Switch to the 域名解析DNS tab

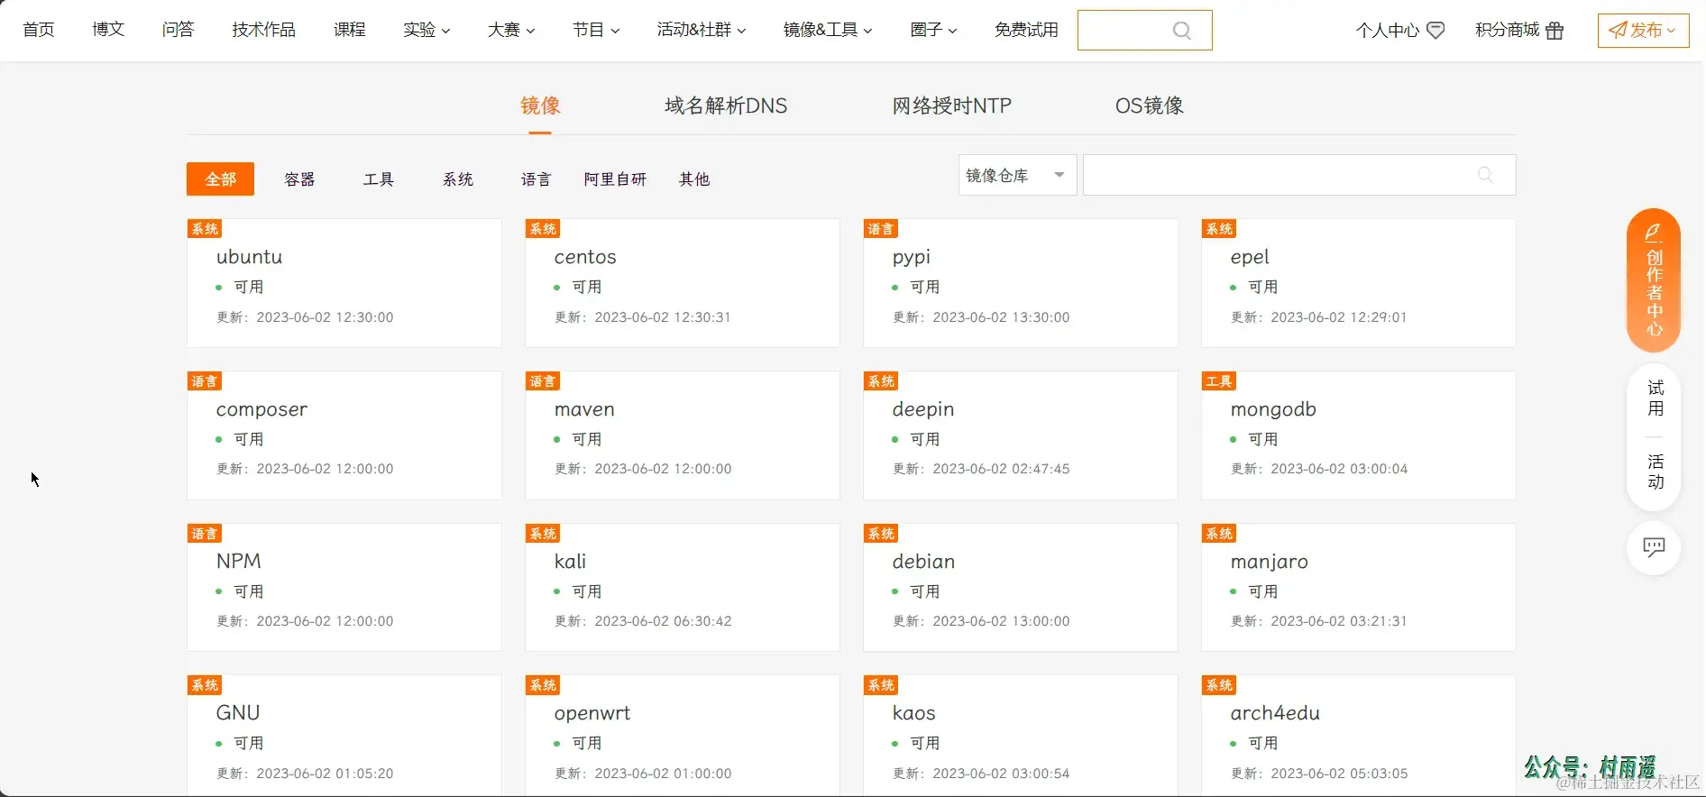[x=726, y=105]
